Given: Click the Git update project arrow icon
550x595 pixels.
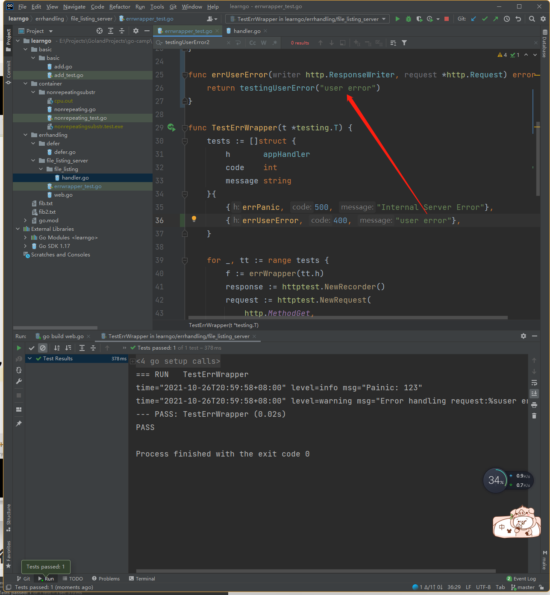Looking at the screenshot, I should (474, 19).
